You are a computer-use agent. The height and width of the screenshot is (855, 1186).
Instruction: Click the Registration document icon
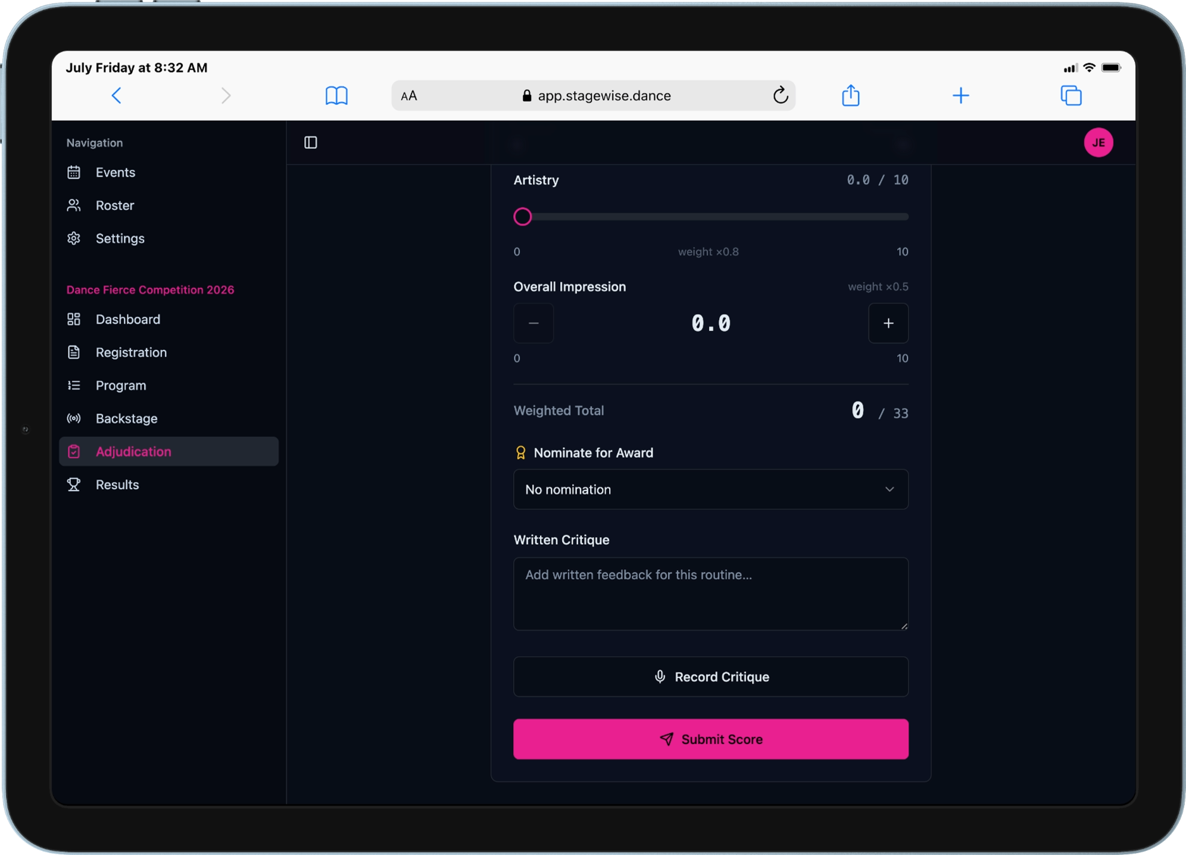[x=74, y=352]
